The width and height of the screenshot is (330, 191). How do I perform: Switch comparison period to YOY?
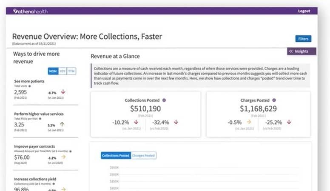63,71
